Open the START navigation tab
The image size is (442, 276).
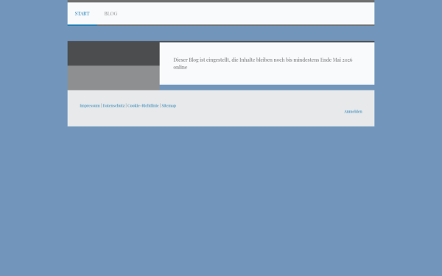tap(82, 13)
